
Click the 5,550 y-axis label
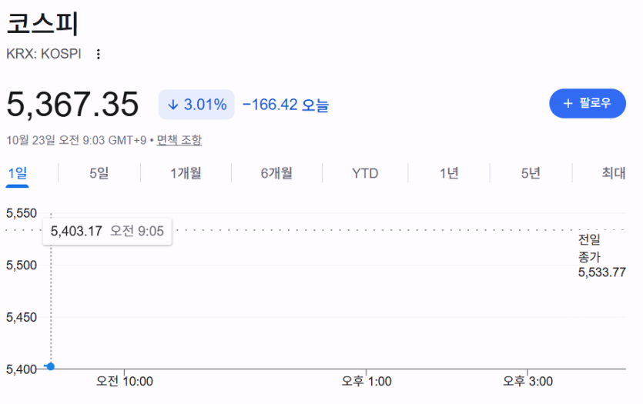pos(22,213)
